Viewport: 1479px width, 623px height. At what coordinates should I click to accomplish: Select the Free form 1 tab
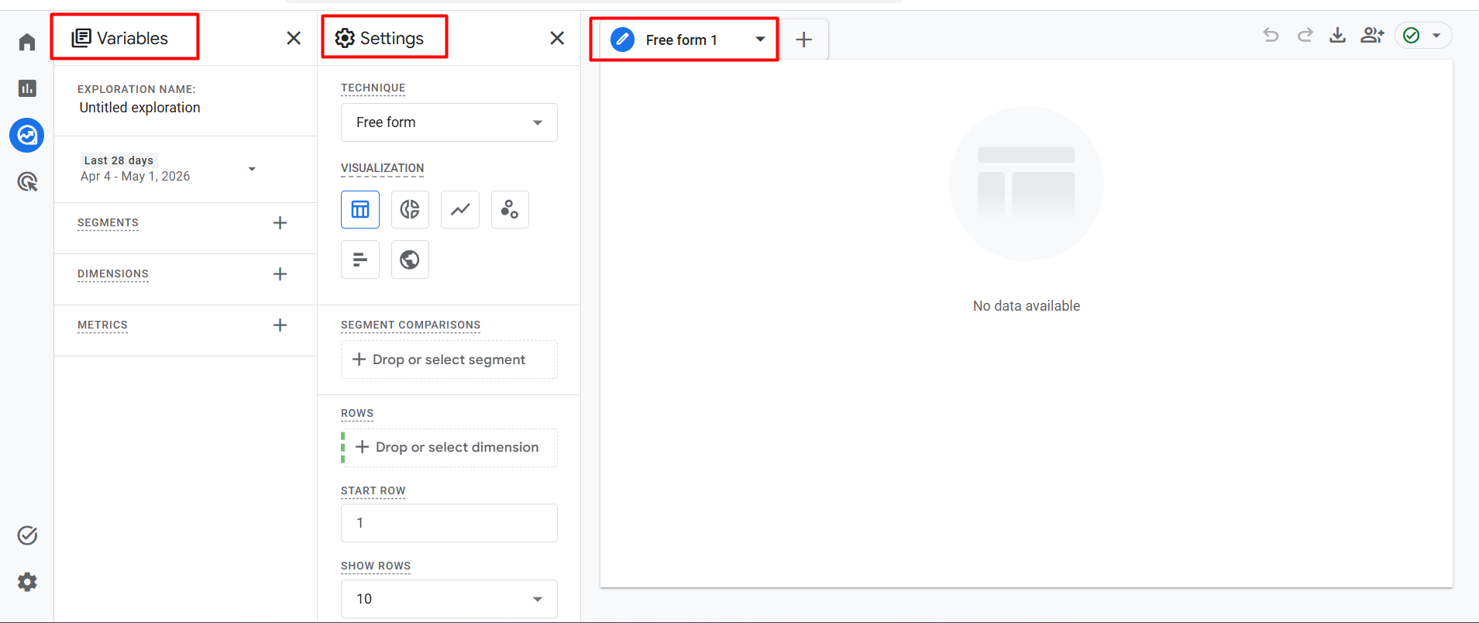(682, 40)
